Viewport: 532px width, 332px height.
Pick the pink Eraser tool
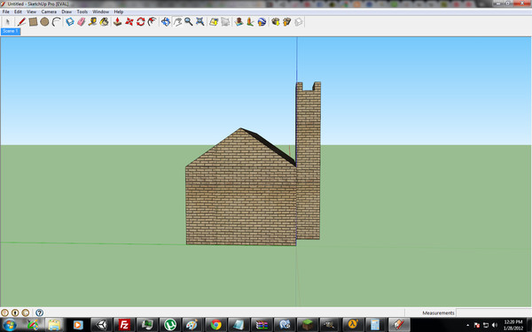[82, 22]
